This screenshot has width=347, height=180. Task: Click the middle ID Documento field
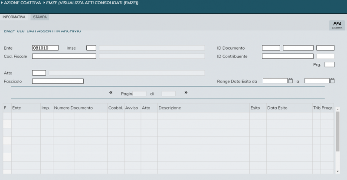(298, 48)
